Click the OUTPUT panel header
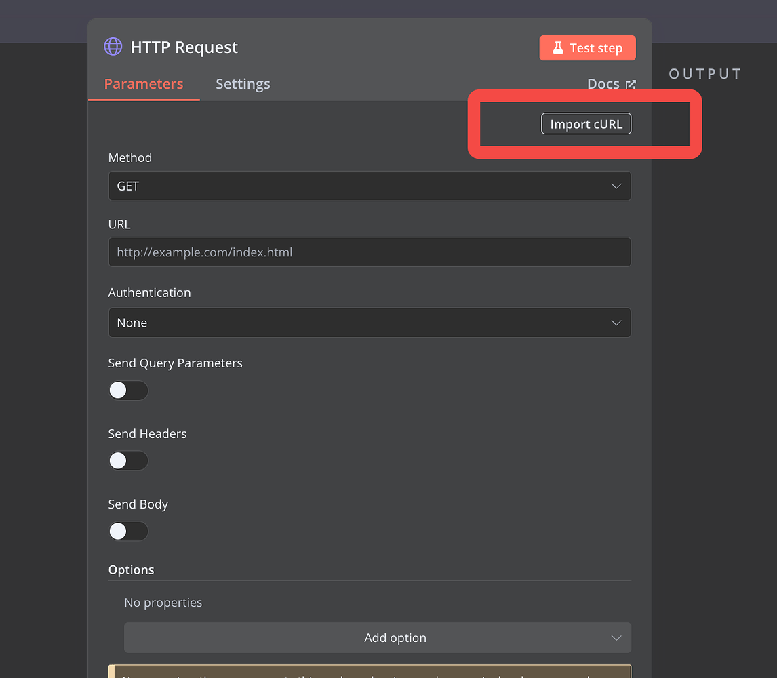777x678 pixels. (704, 73)
